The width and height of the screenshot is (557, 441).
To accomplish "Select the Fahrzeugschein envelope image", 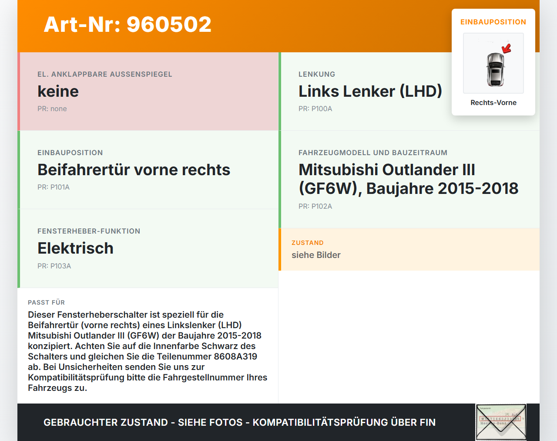I will tap(500, 422).
